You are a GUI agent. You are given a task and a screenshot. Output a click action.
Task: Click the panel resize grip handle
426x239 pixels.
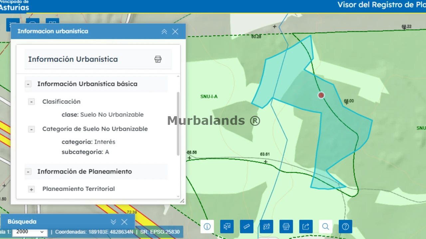[182, 201]
